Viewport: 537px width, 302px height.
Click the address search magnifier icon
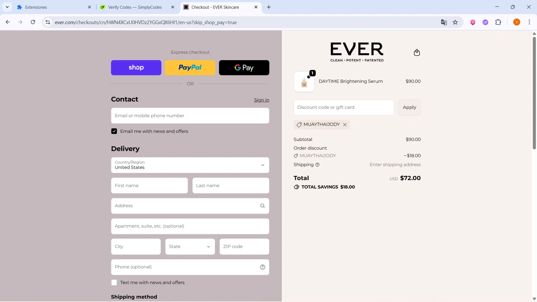(x=262, y=206)
